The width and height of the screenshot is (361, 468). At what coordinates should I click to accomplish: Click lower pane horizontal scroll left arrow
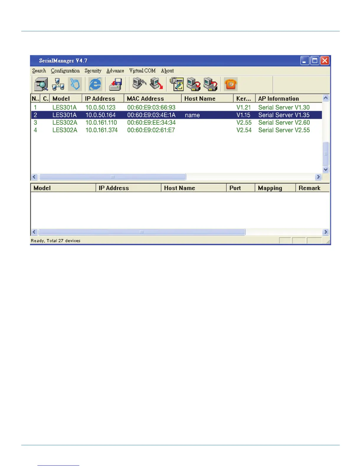click(x=34, y=232)
